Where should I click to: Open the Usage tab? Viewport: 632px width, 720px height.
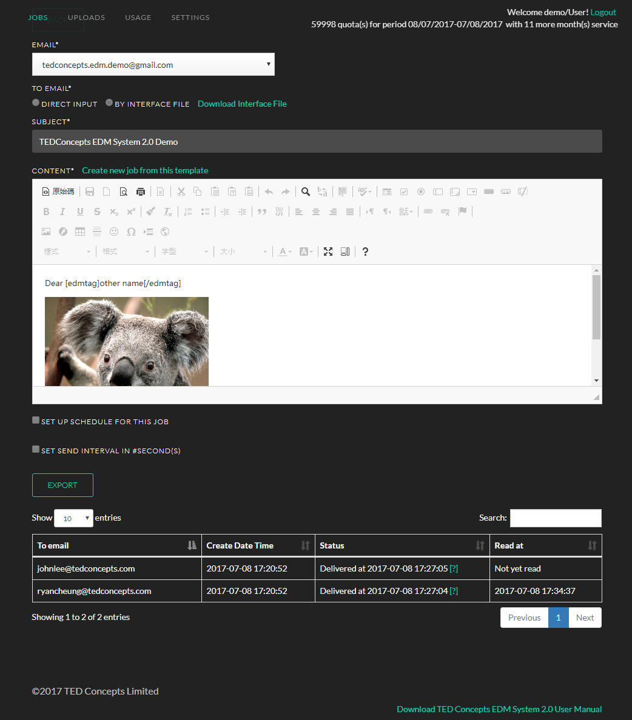(138, 18)
